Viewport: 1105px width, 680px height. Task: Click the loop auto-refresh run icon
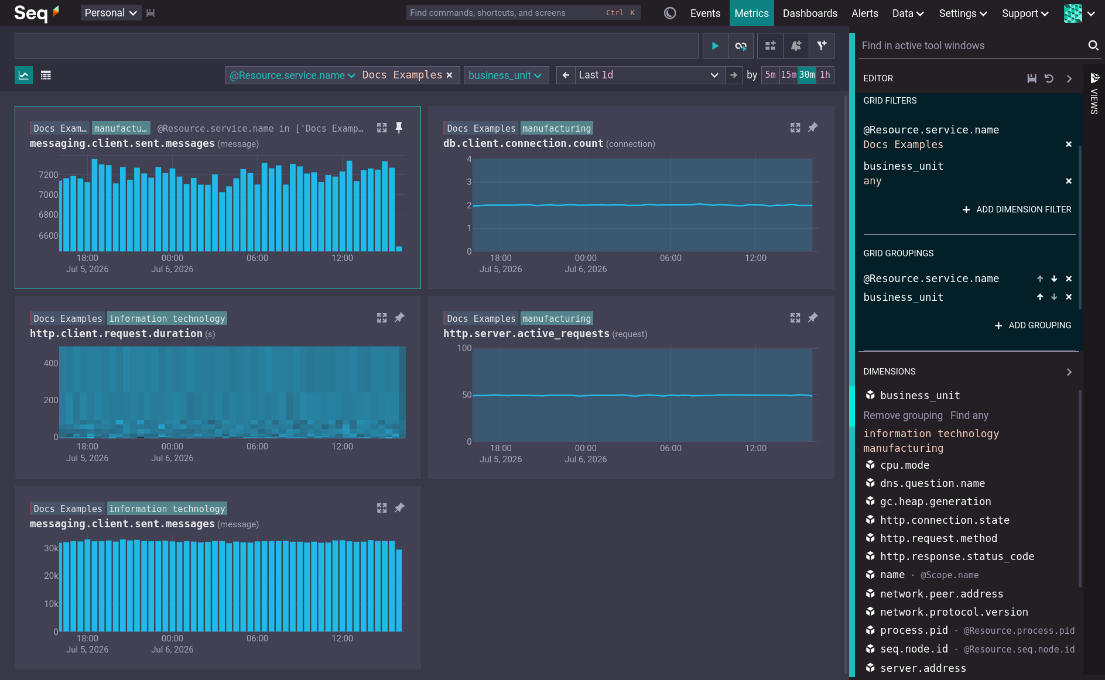(741, 46)
